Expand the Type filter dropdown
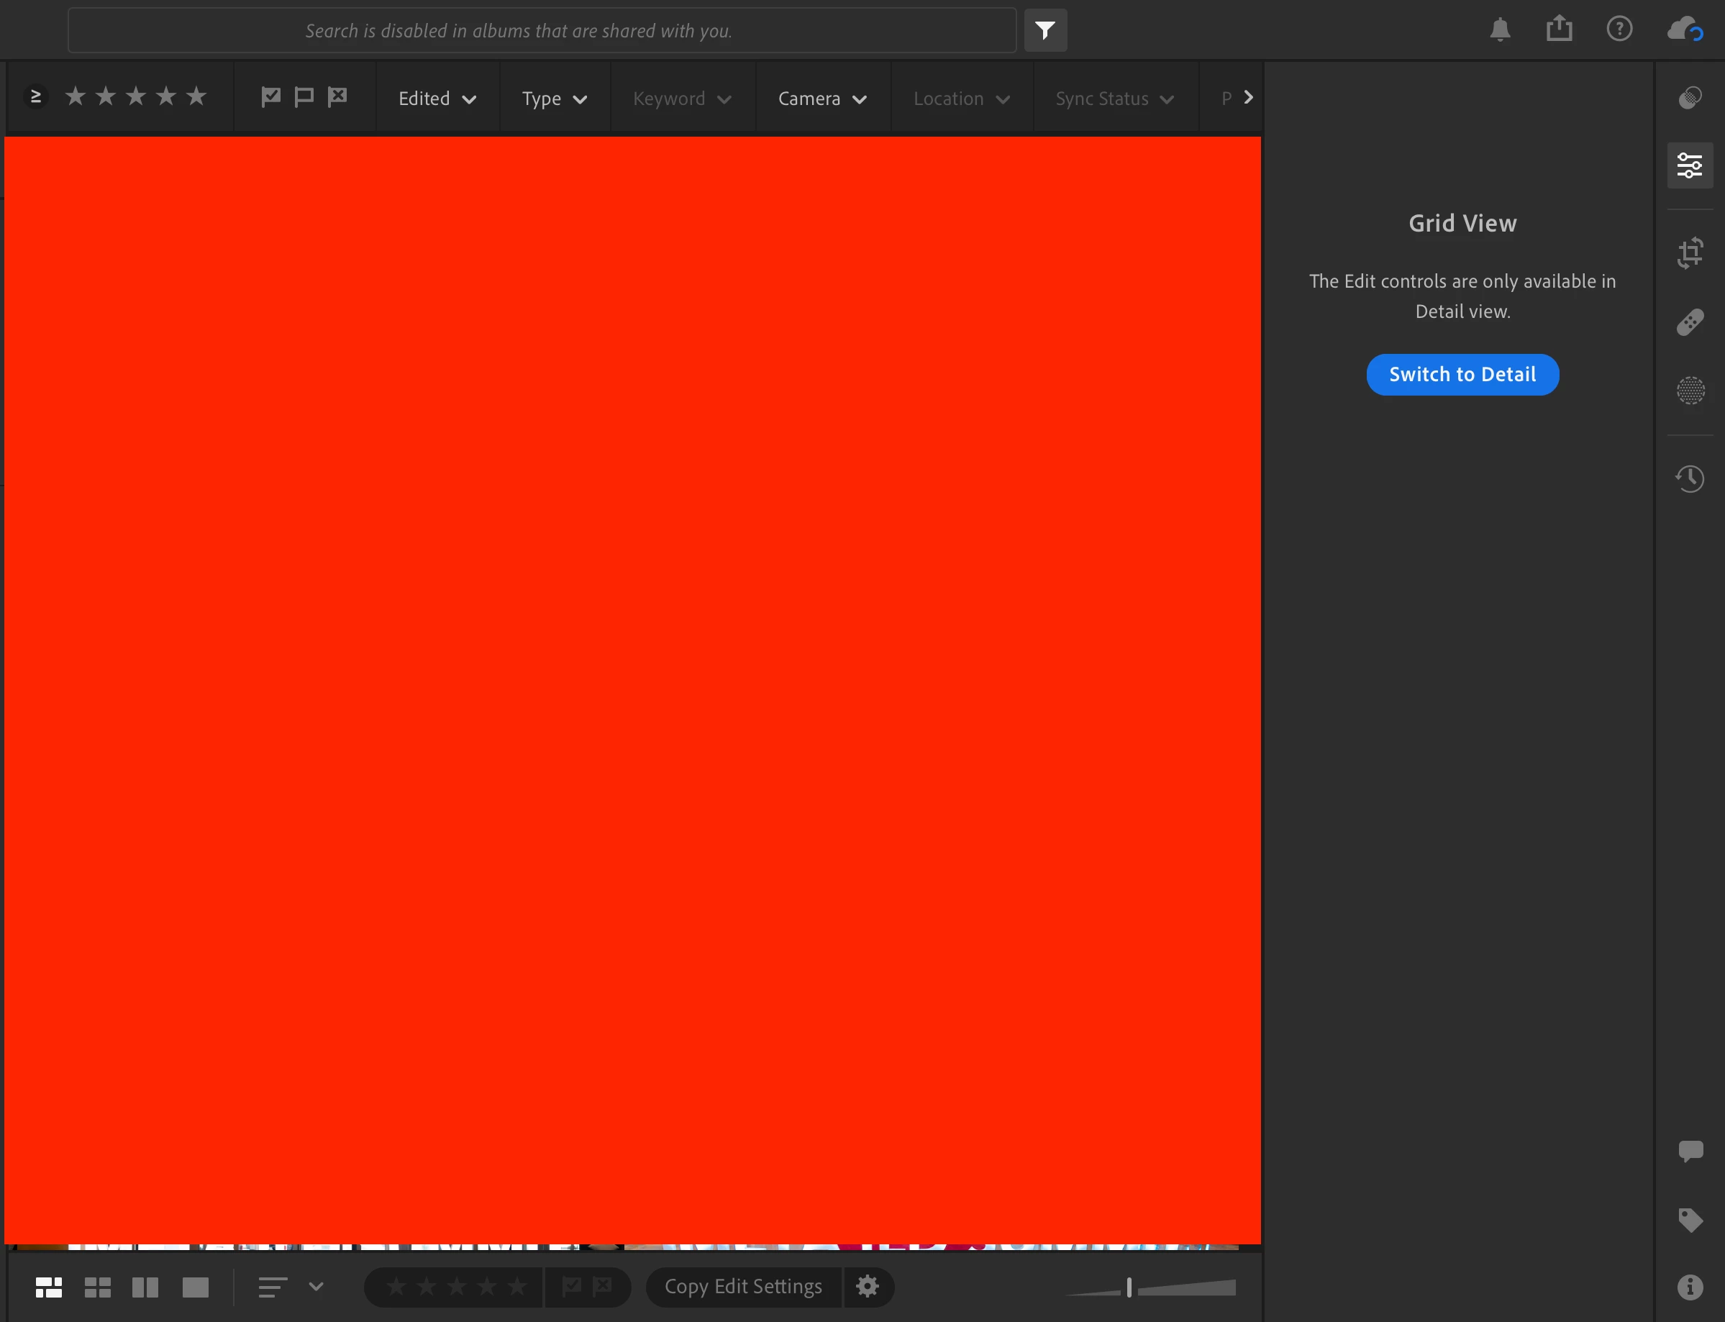Viewport: 1725px width, 1322px height. [555, 99]
